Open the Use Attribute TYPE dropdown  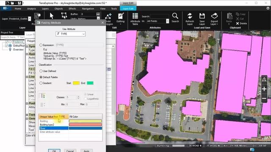tap(71, 34)
